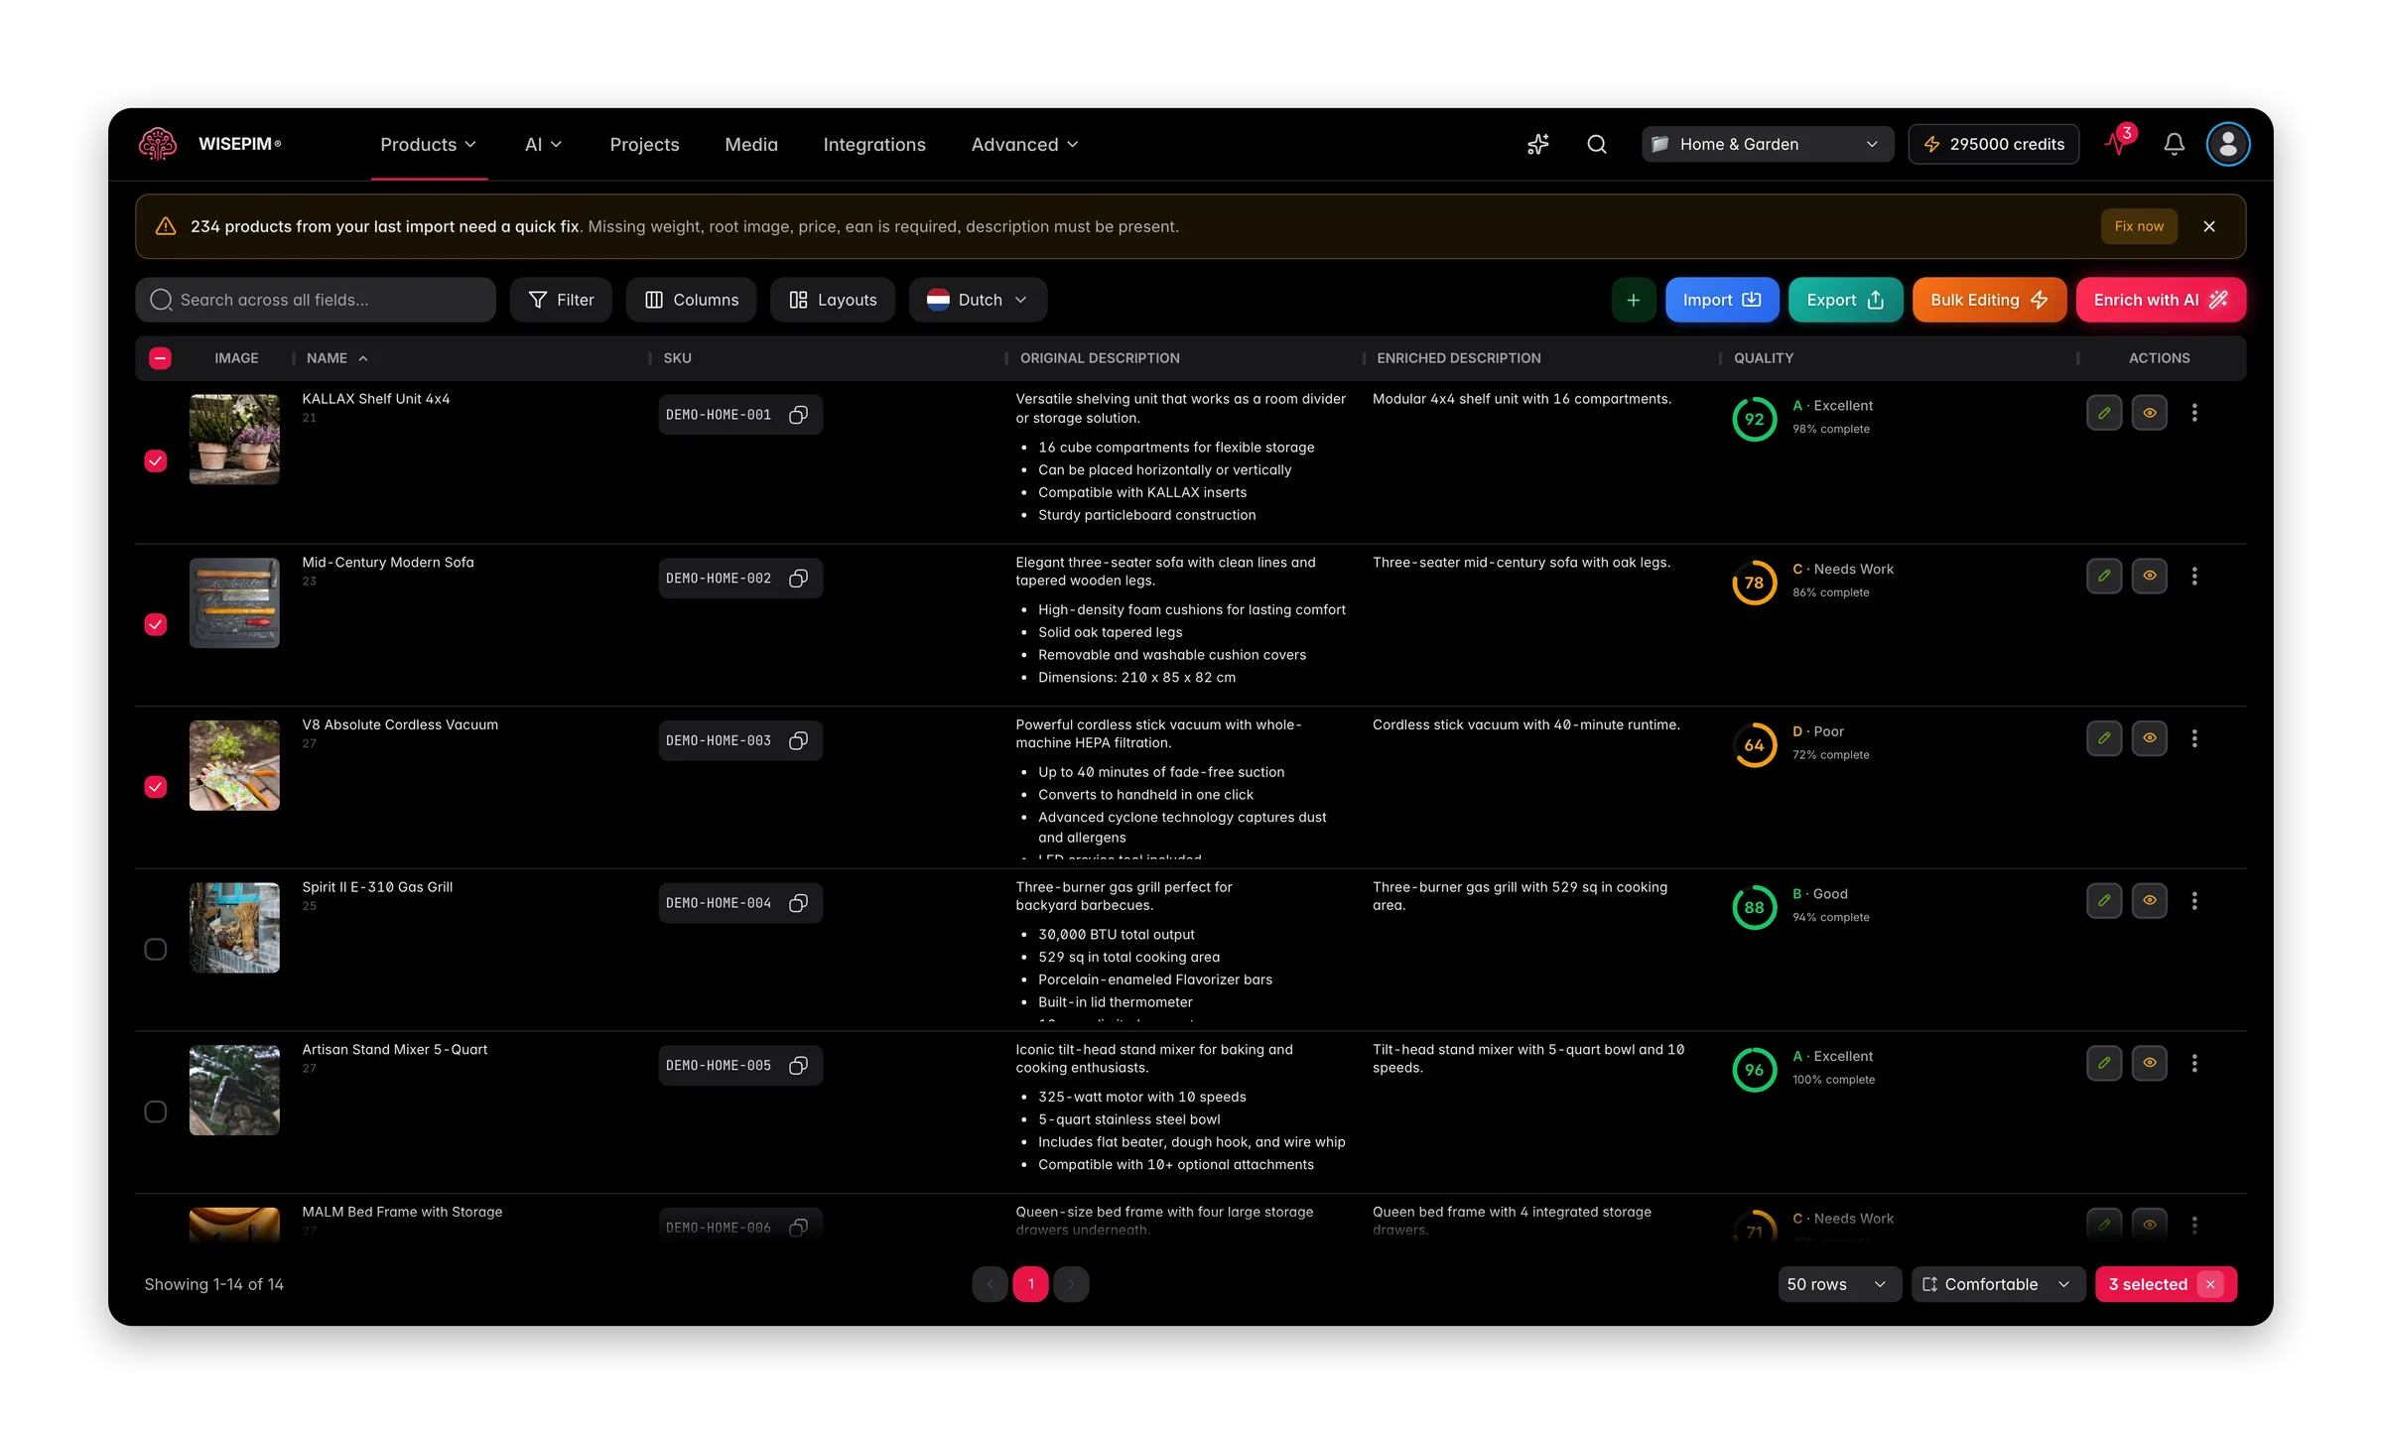This screenshot has width=2382, height=1434.
Task: Open the AI sparkle assistant icon
Action: tap(1537, 144)
